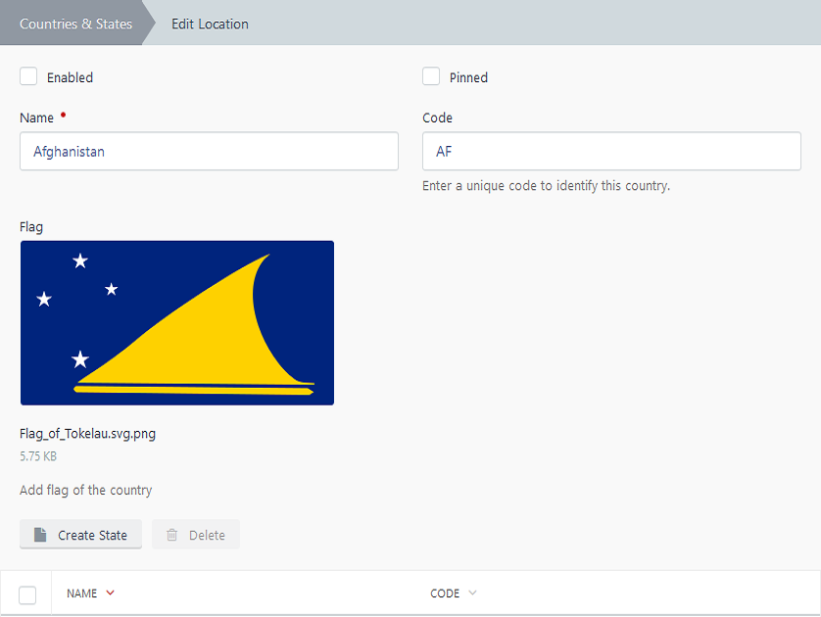
Task: Edit the Name field with Afghanistan
Action: tap(209, 151)
